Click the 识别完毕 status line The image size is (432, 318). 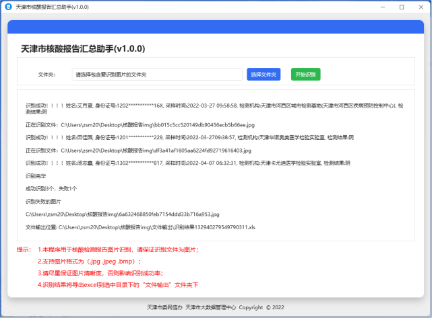coord(34,175)
